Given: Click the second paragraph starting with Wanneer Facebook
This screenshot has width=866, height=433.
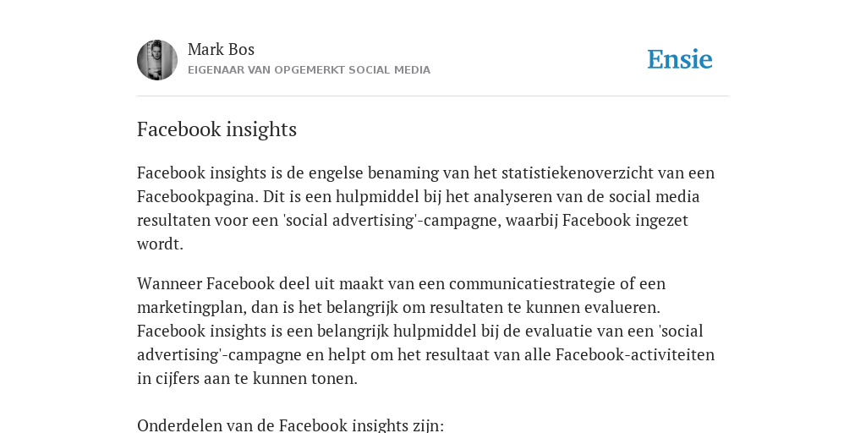Looking at the screenshot, I should (426, 331).
